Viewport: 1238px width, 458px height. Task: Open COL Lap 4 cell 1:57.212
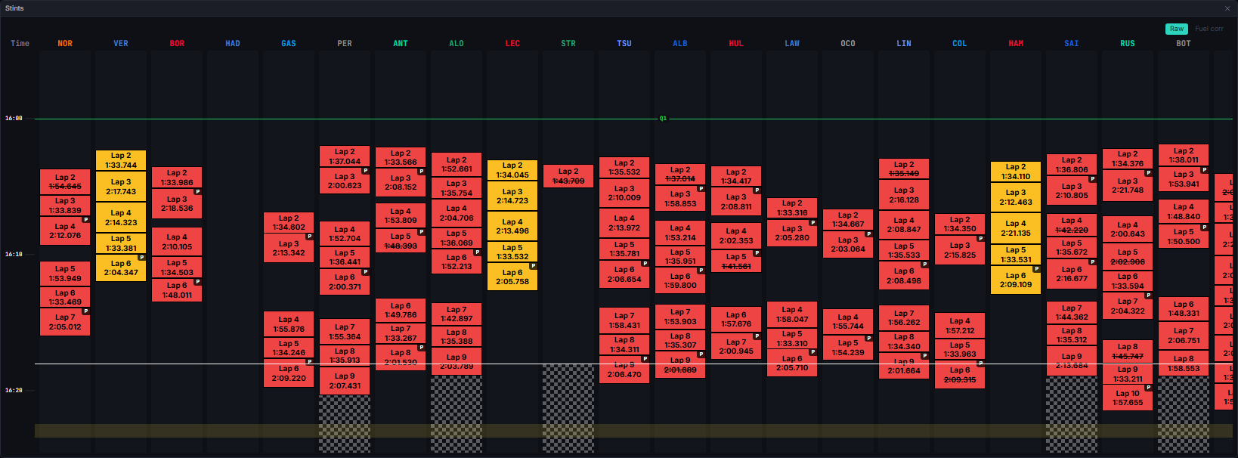(960, 326)
